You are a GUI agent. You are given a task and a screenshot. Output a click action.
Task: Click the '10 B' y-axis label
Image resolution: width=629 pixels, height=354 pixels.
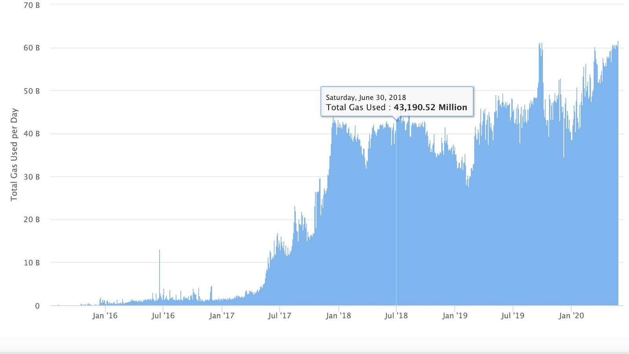tap(31, 263)
